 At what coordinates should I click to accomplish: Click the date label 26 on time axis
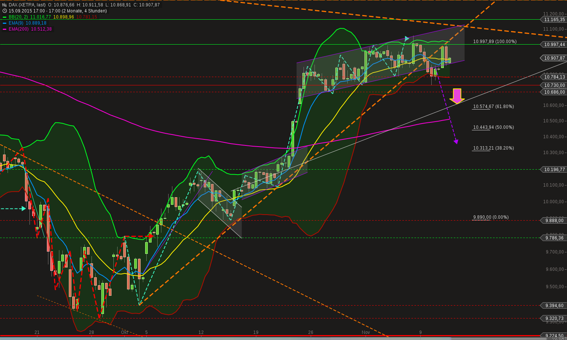[311, 332]
